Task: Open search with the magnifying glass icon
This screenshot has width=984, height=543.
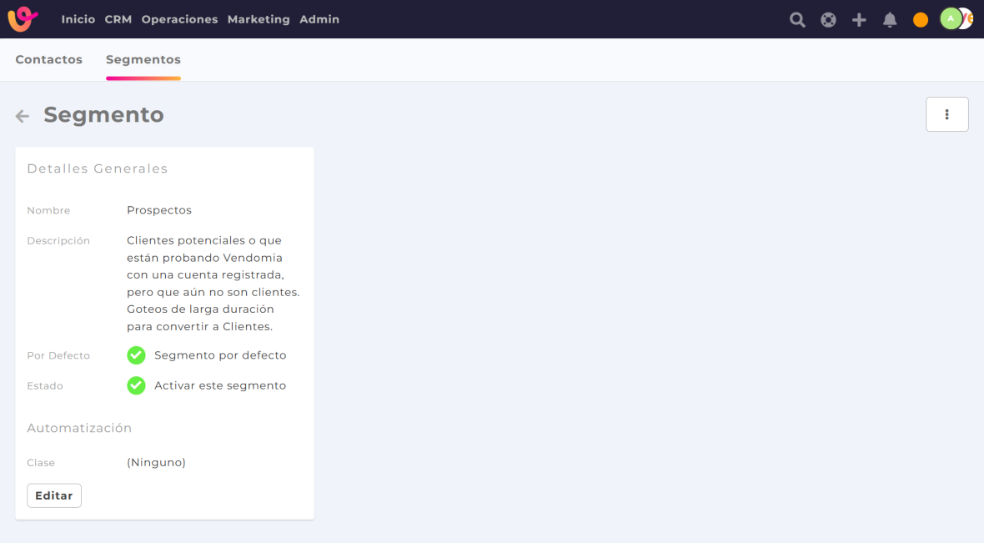Action: click(x=797, y=20)
